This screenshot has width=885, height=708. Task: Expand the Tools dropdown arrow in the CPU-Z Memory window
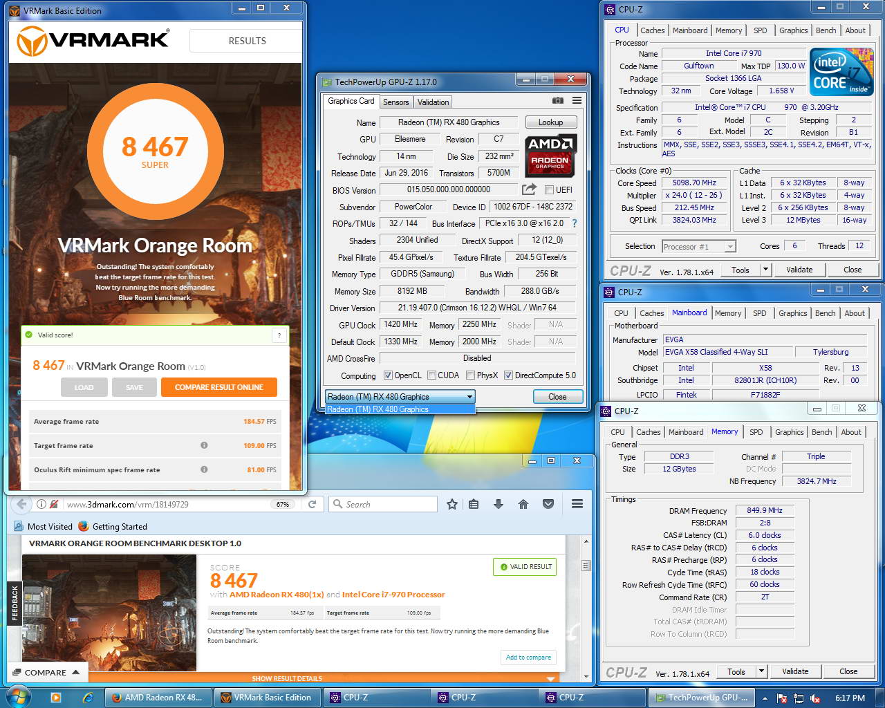click(x=761, y=671)
